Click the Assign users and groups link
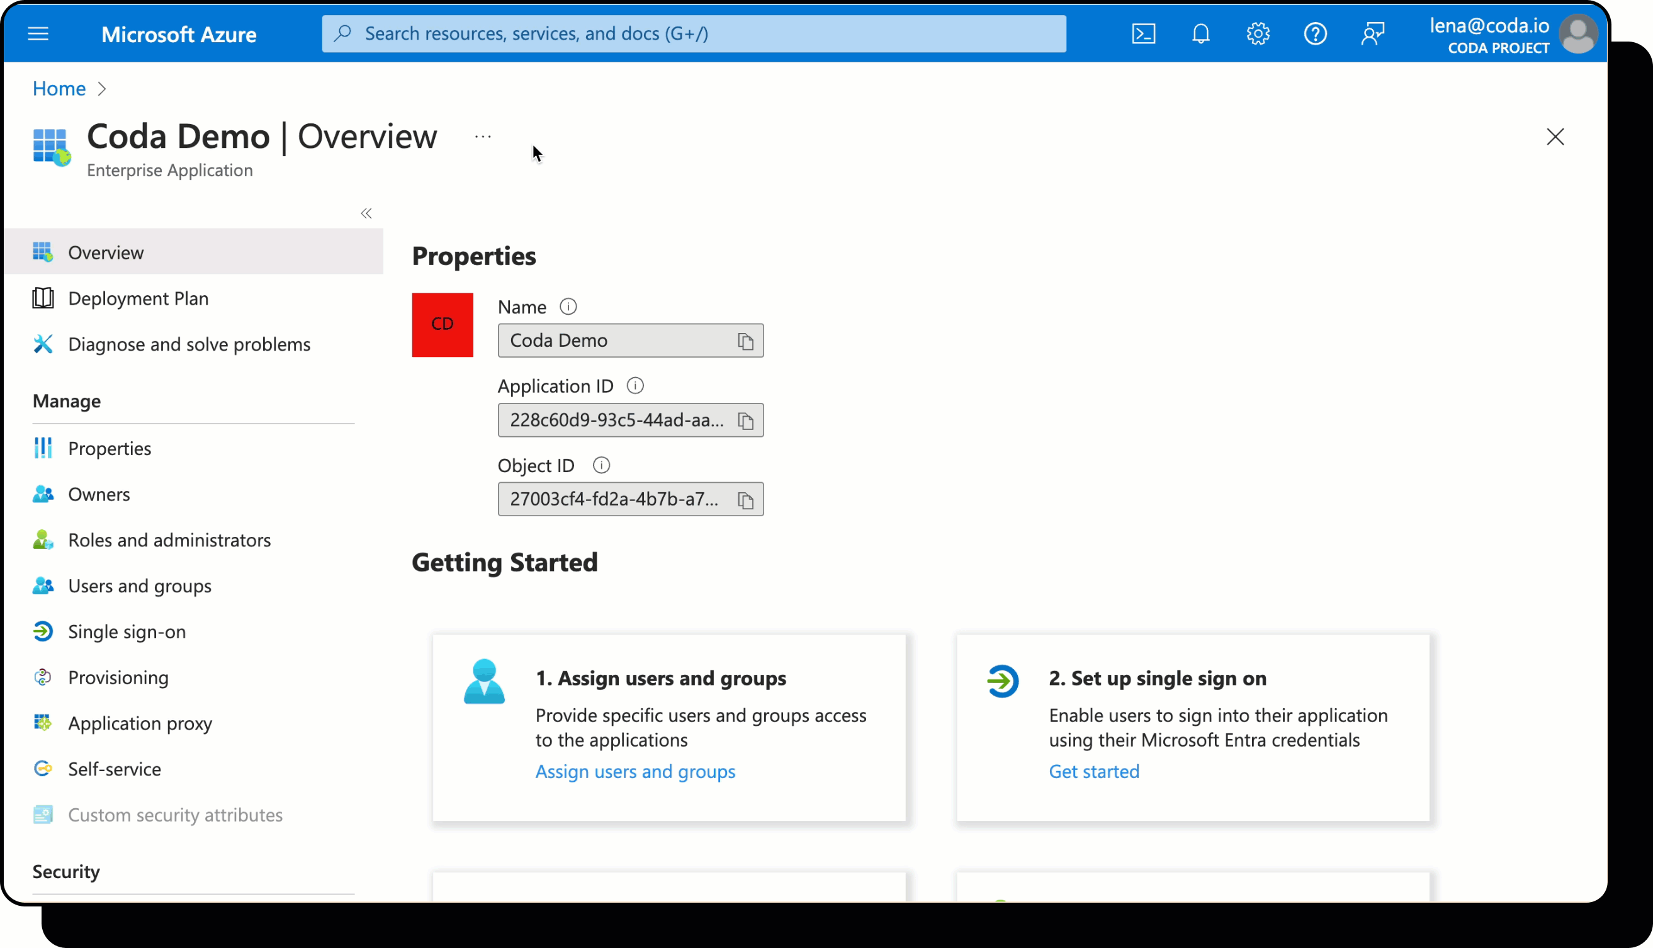 635,772
